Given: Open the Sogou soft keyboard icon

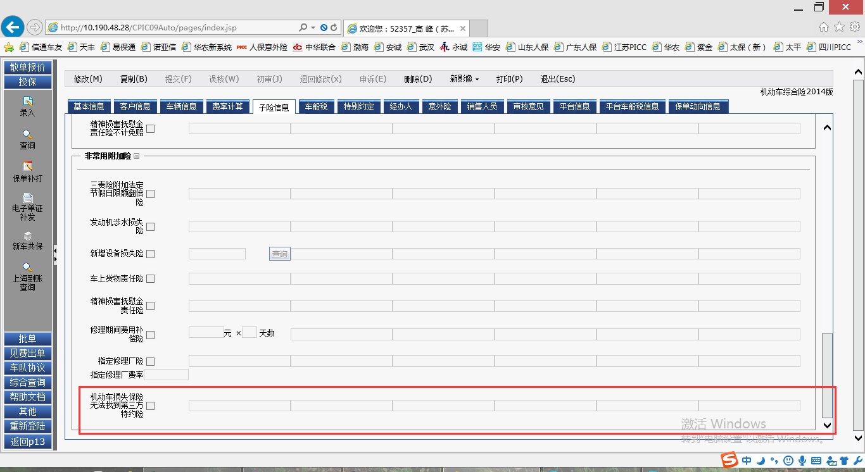Looking at the screenshot, I should point(816,460).
